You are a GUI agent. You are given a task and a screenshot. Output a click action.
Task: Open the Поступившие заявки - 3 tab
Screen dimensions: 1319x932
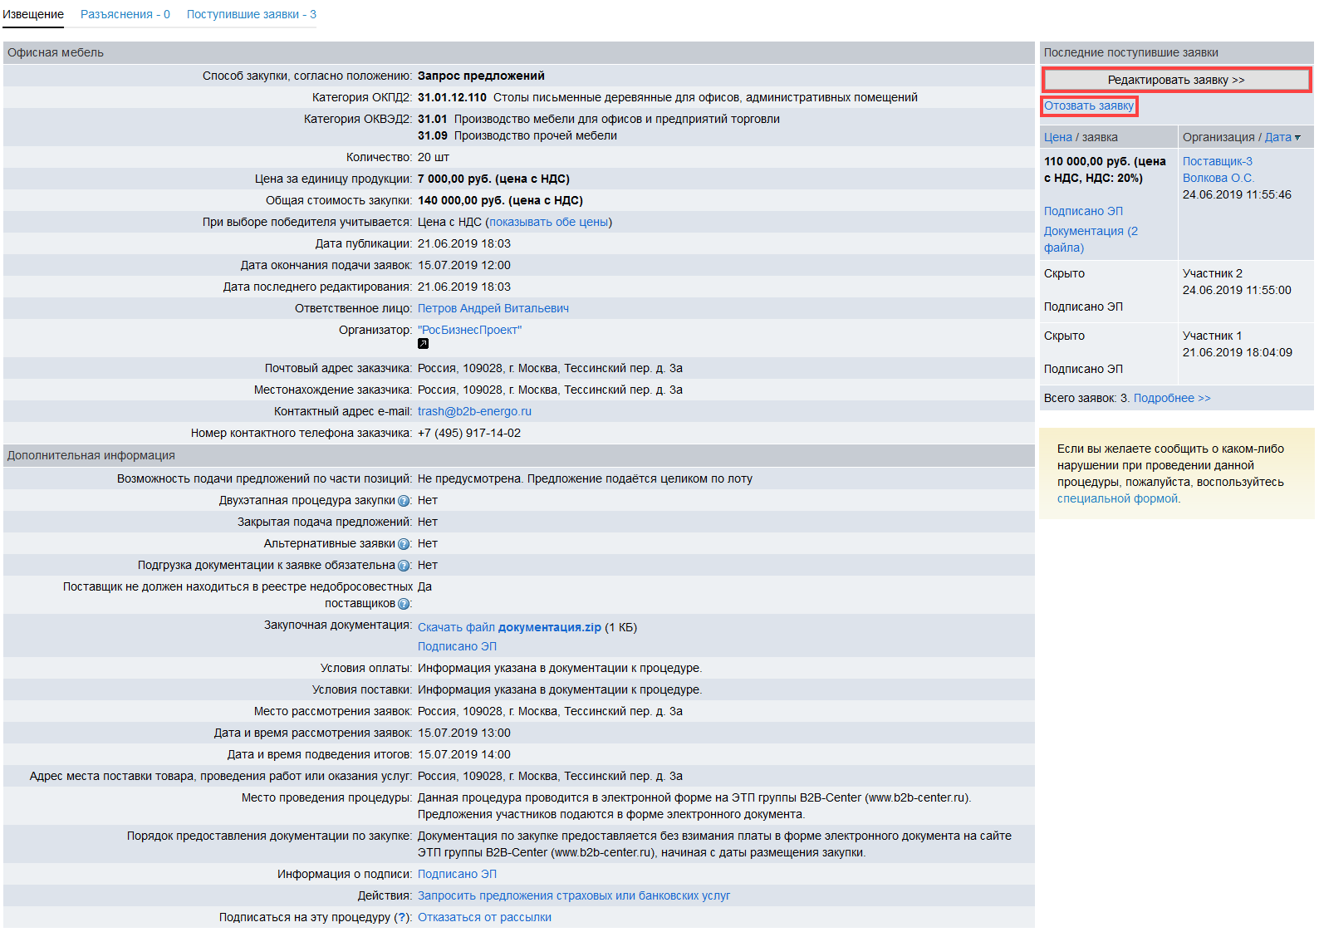point(251,15)
